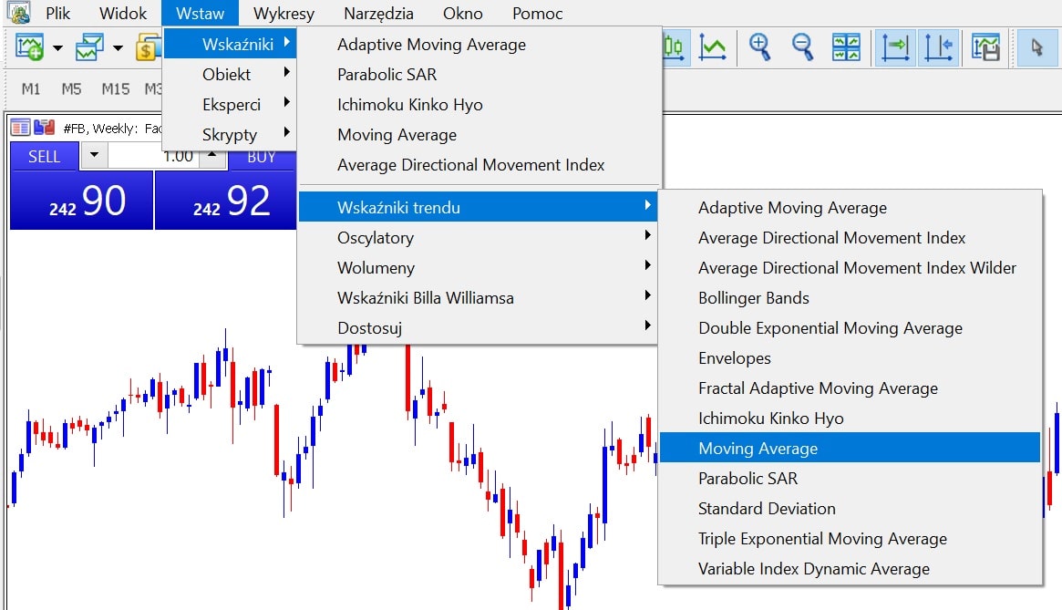This screenshot has width=1062, height=610.
Task: Click the volume up stepper arrow
Action: tap(212, 154)
